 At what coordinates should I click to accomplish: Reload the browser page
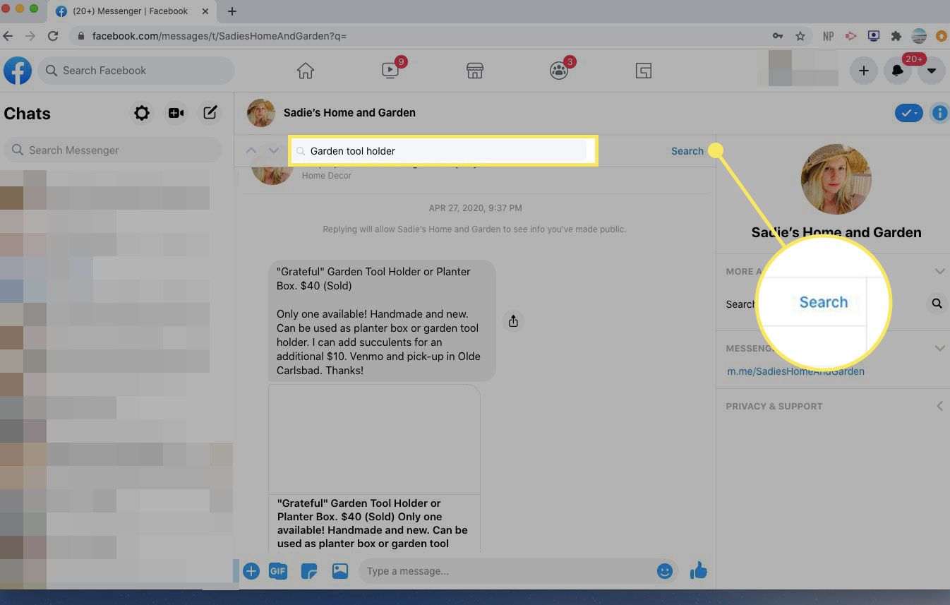[53, 35]
